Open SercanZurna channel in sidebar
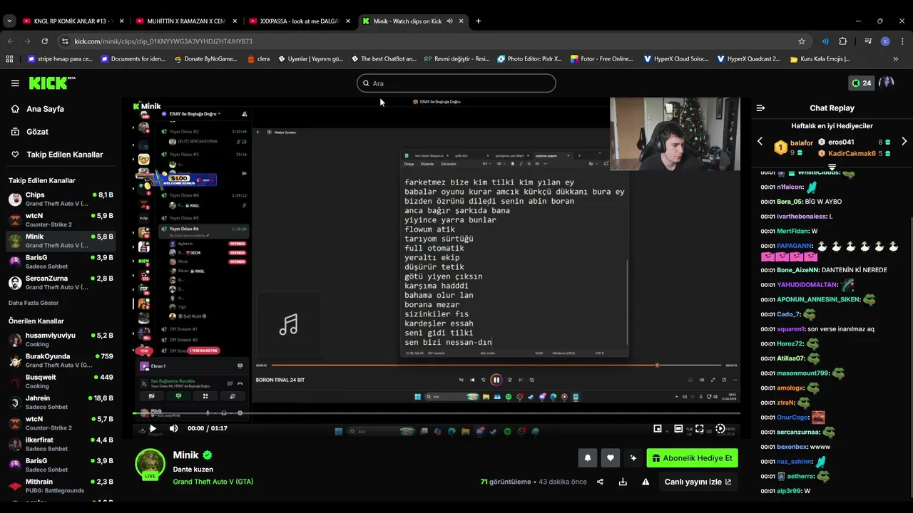Image resolution: width=913 pixels, height=513 pixels. tap(61, 283)
